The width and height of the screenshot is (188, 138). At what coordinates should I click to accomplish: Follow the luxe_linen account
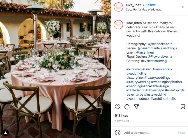point(150,5)
